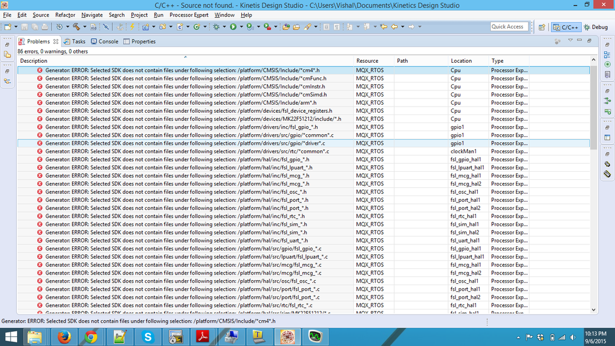The image size is (615, 346).
Task: Open the New file dropdown arrow
Action: [x=15, y=26]
